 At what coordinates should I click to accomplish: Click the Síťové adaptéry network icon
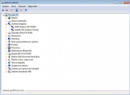[9, 63]
